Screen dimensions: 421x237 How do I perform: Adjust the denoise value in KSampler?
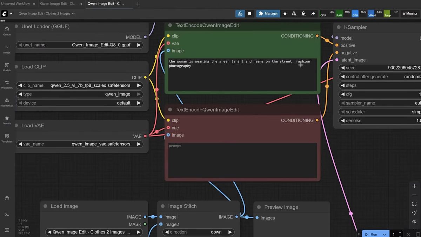(x=380, y=120)
